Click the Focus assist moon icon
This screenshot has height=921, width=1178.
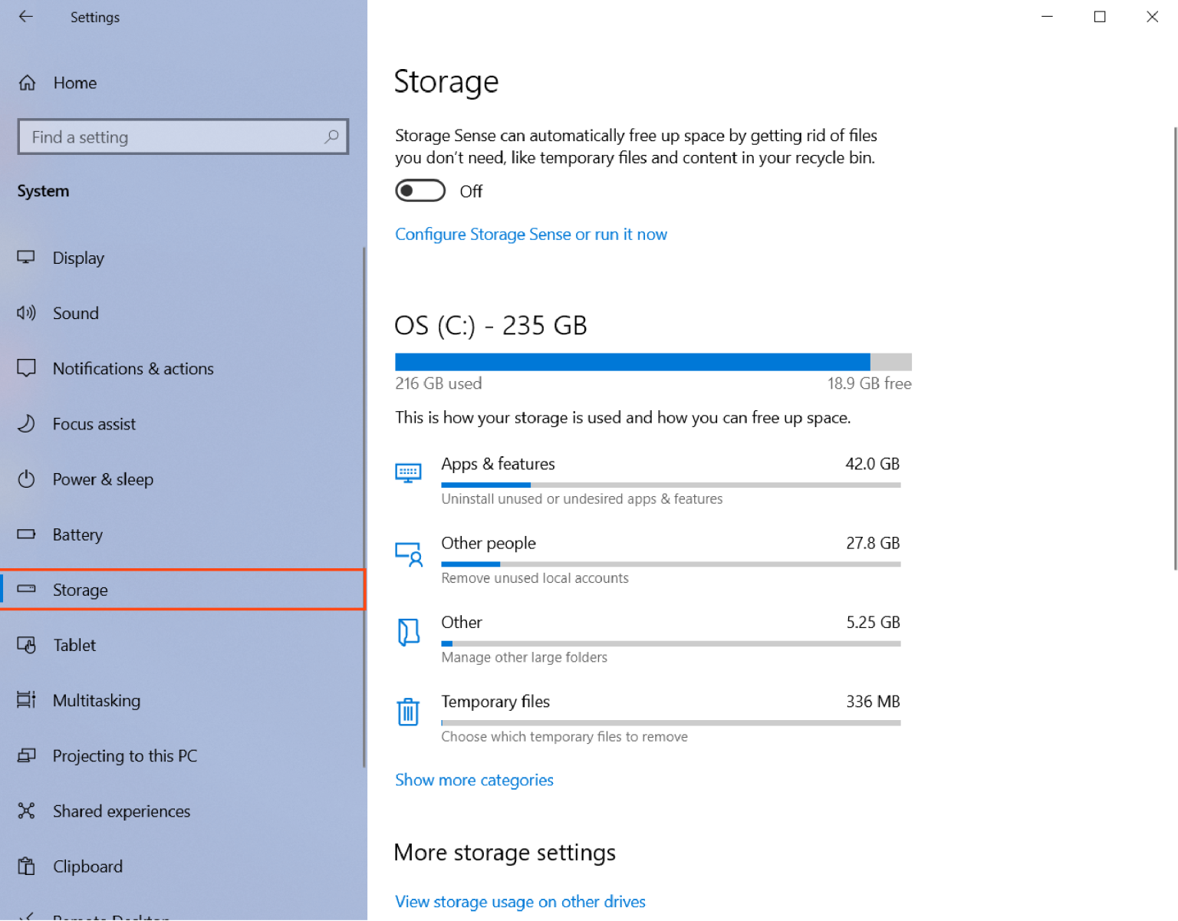click(x=27, y=424)
